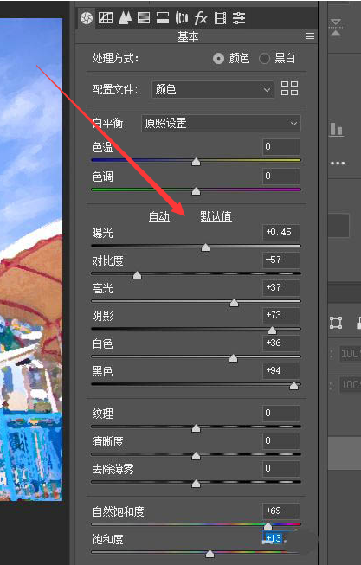Click the 色温 value field
This screenshot has height=565, width=361.
tap(281, 146)
